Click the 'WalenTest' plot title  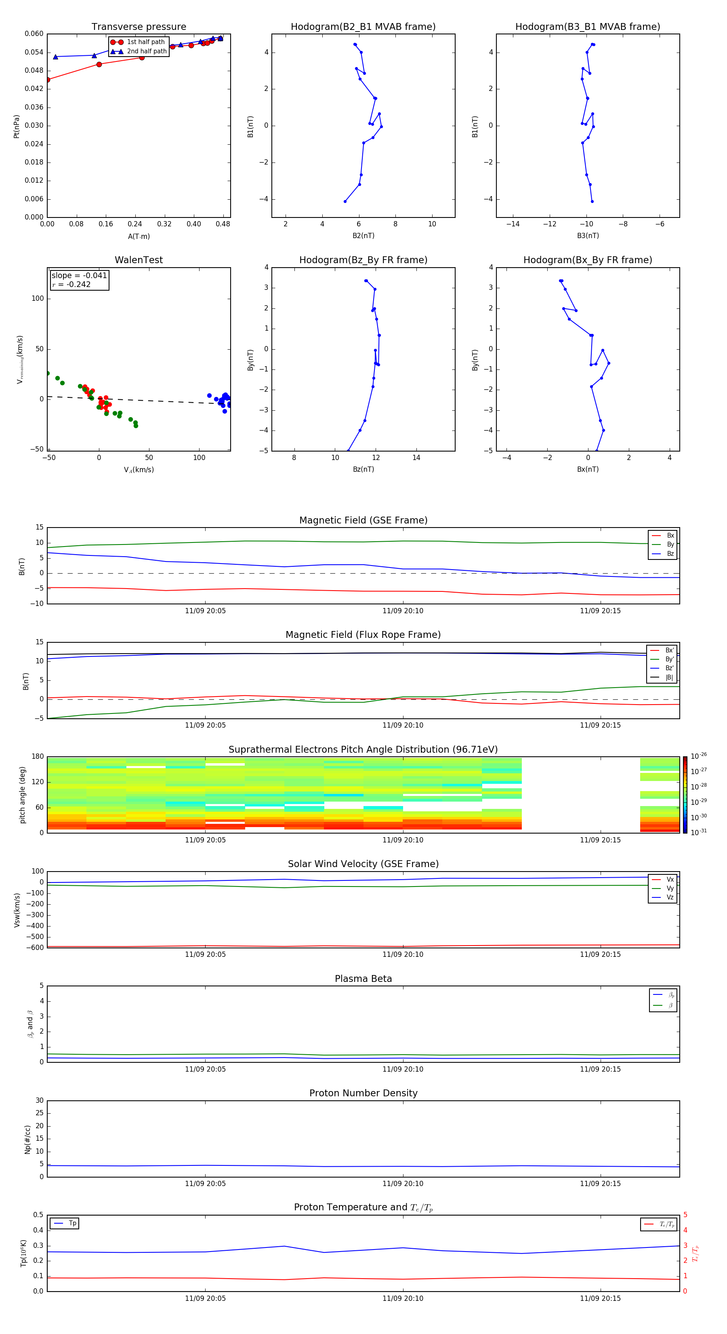click(139, 260)
